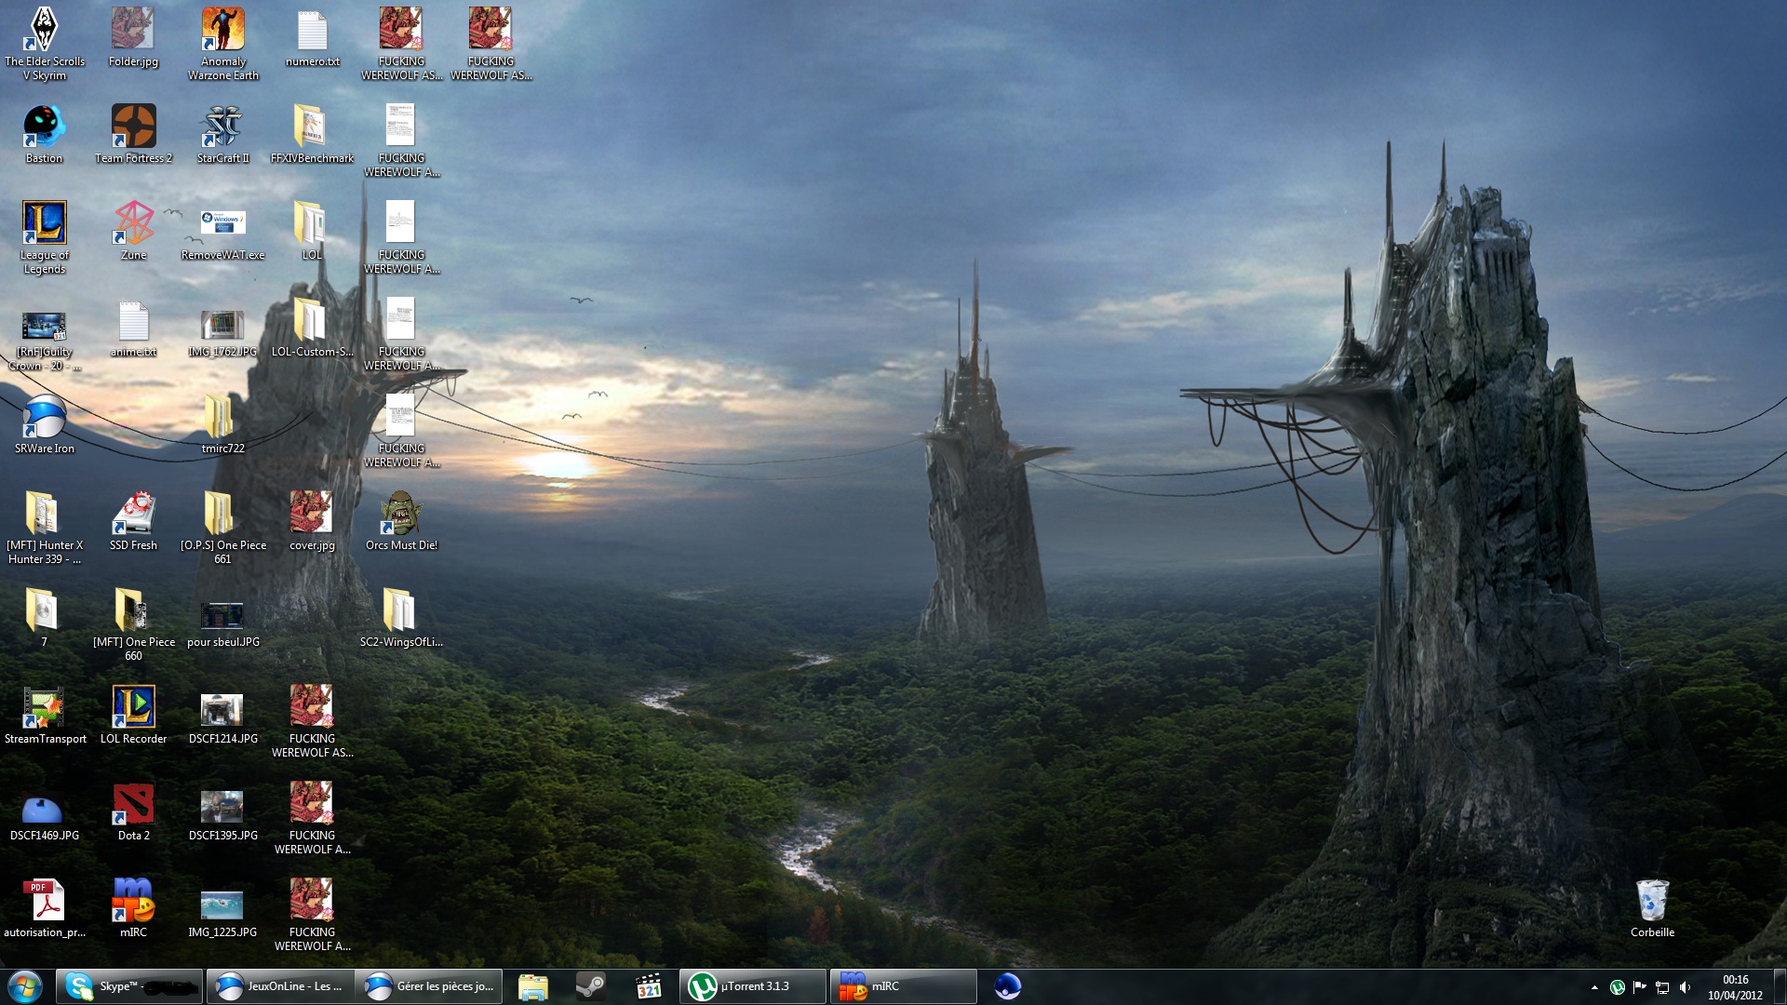This screenshot has height=1005, width=1787.
Task: Select the folder named 7
Action: click(44, 618)
